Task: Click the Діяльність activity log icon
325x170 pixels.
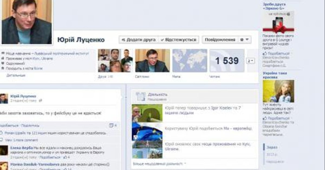Action: (x=141, y=96)
